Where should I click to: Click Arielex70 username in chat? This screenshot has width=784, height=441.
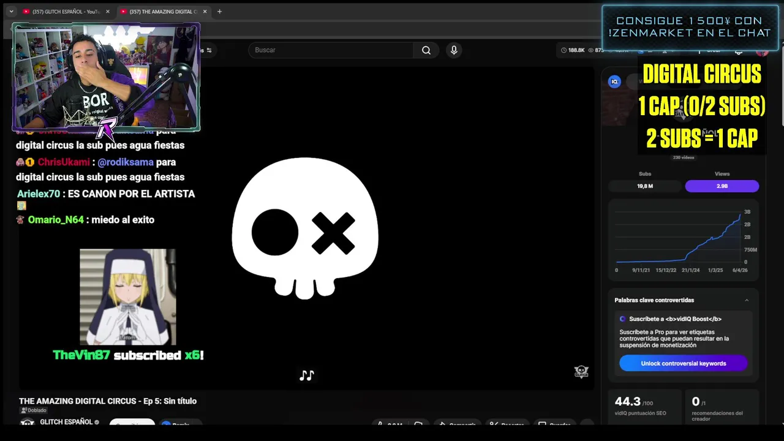click(39, 194)
